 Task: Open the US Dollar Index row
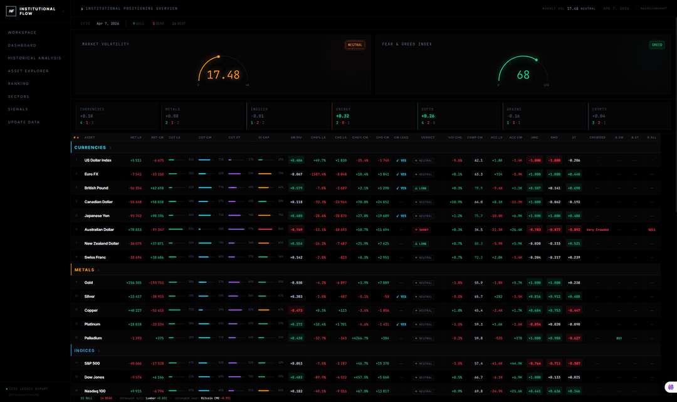[365, 160]
